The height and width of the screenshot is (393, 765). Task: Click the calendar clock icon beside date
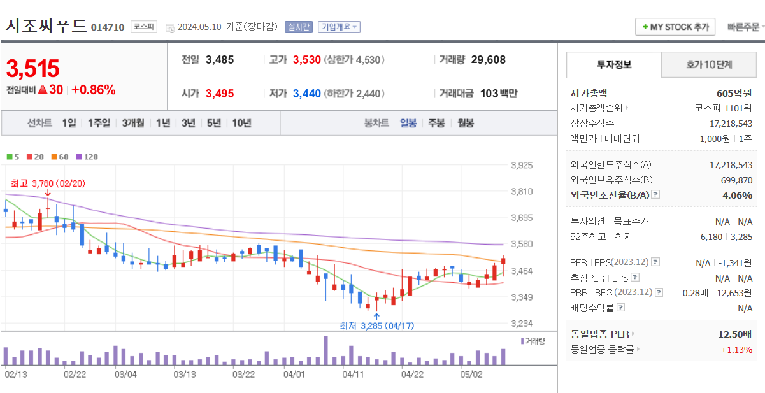pyautogui.click(x=170, y=27)
